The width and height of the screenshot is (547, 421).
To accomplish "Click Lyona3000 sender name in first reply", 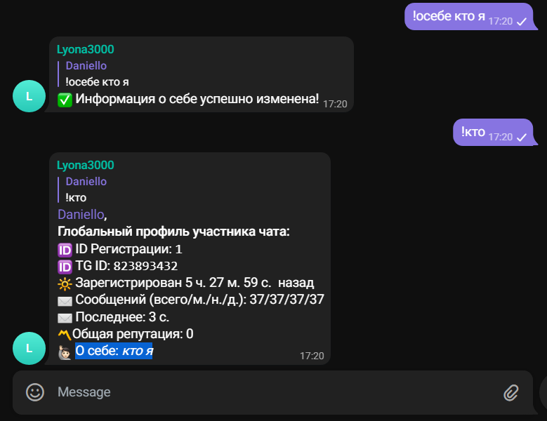I will pyautogui.click(x=85, y=49).
